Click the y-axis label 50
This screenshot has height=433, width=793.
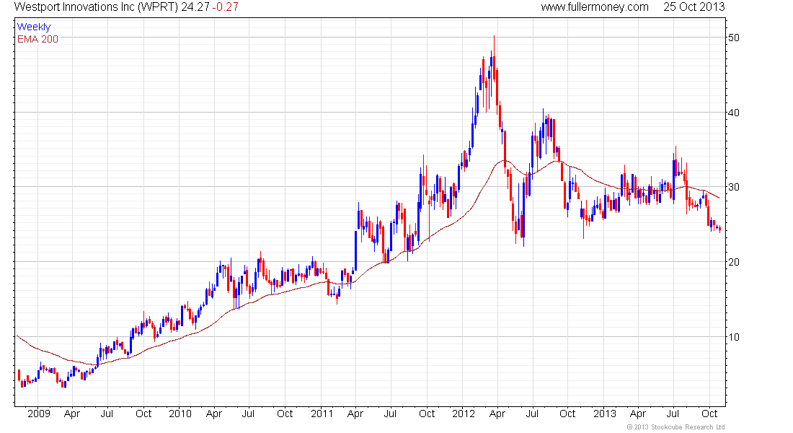(733, 38)
